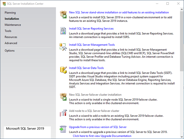
Task: Click here to first view Upgrade Documentation
Action: pos(102,136)
